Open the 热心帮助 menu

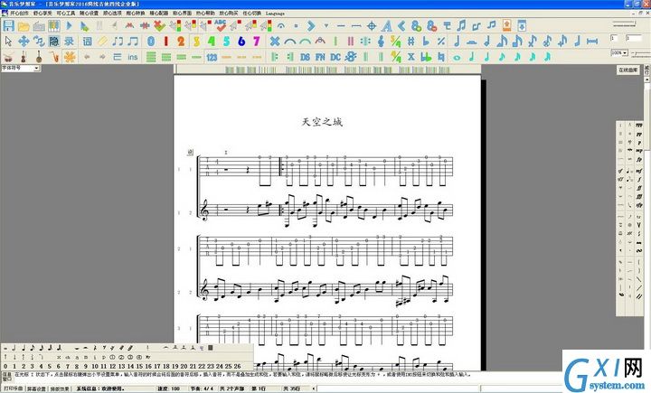coord(205,14)
